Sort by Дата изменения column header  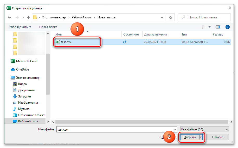point(156,34)
